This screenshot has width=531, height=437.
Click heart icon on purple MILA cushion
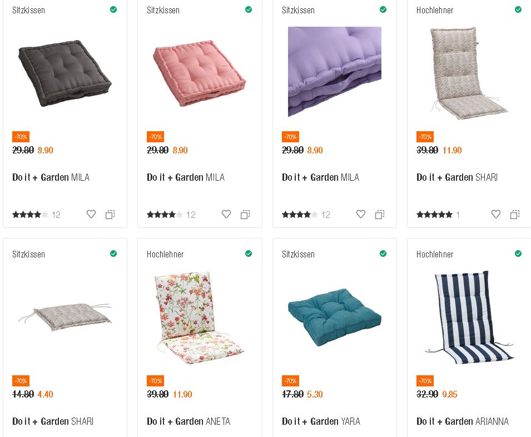click(361, 214)
